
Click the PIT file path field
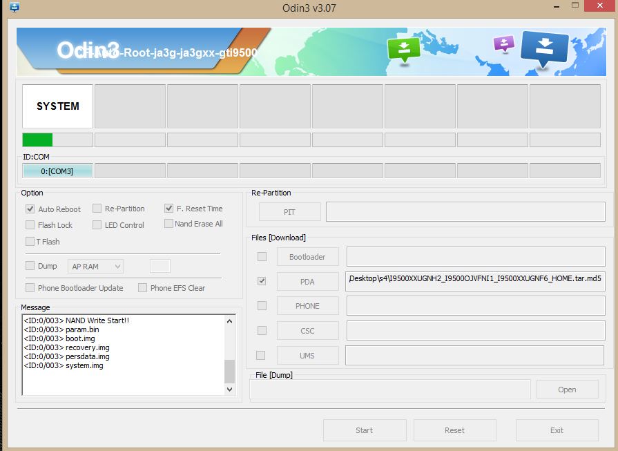tap(465, 212)
